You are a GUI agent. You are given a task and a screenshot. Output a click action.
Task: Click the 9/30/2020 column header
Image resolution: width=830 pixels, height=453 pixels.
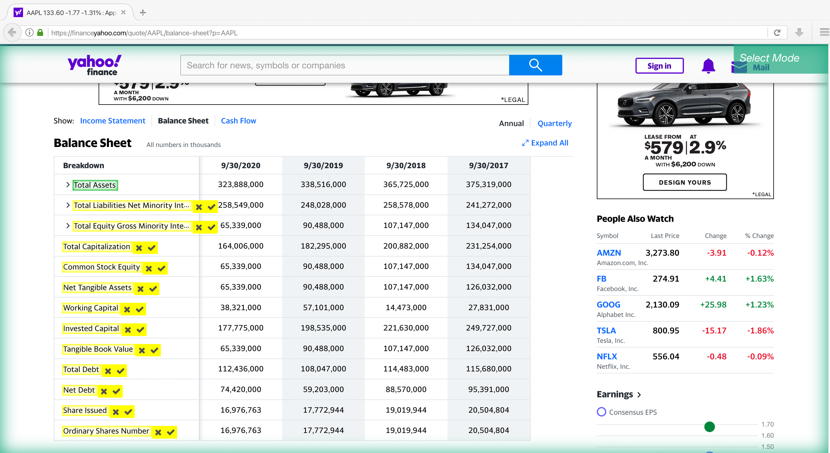point(240,165)
